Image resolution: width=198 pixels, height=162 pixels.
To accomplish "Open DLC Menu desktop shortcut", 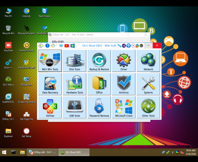I will coord(8,82).
